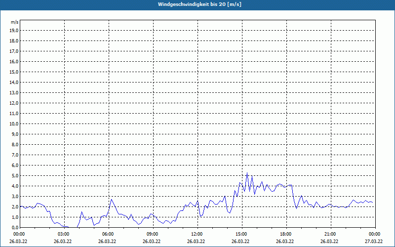Select the 15,0 y-axis value
The height and width of the screenshot is (247, 395).
coord(14,72)
